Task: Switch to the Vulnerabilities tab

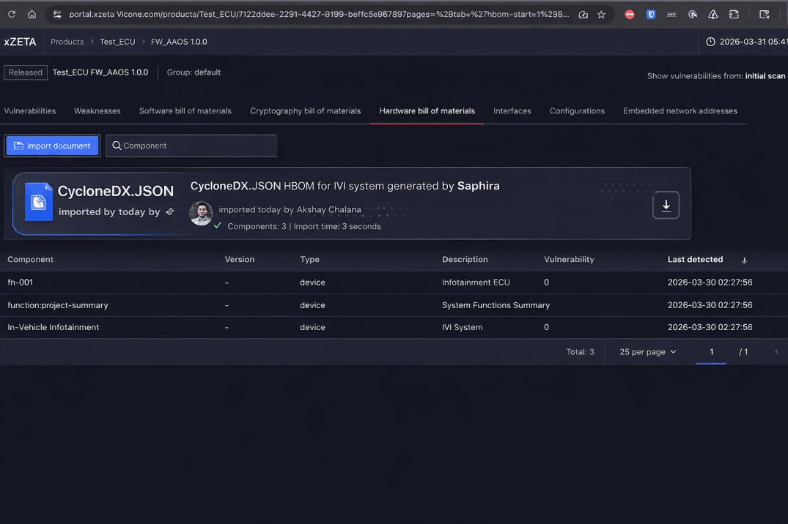Action: click(30, 111)
